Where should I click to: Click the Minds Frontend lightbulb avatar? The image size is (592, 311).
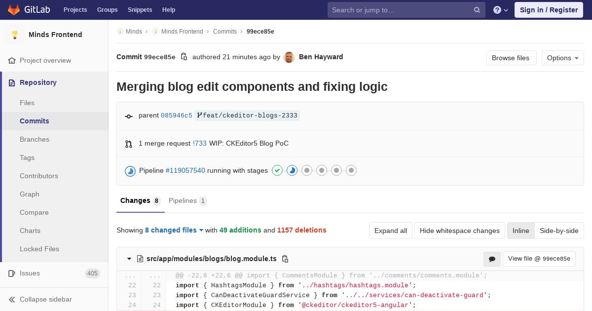(x=15, y=35)
